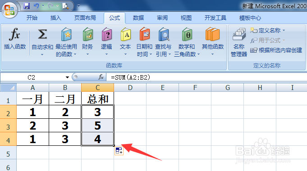The width and height of the screenshot is (307, 171).
Task: Open the 数据 tab
Action: click(138, 18)
